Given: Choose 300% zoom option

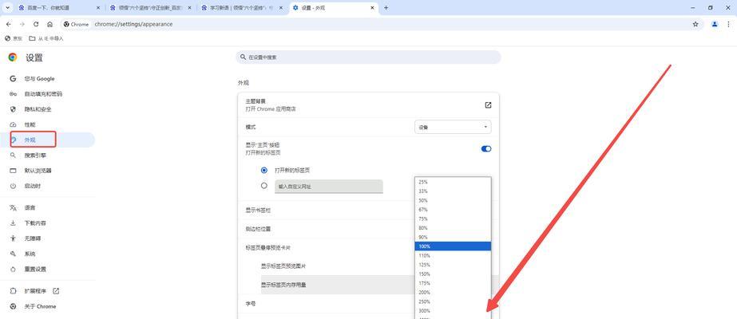Looking at the screenshot, I should pyautogui.click(x=453, y=311).
